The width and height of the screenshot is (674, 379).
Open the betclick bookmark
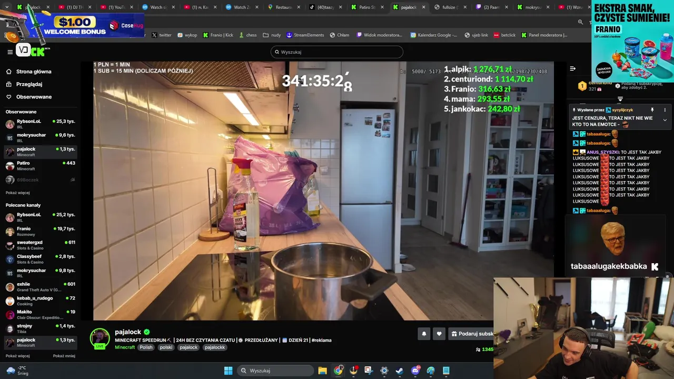click(x=505, y=35)
